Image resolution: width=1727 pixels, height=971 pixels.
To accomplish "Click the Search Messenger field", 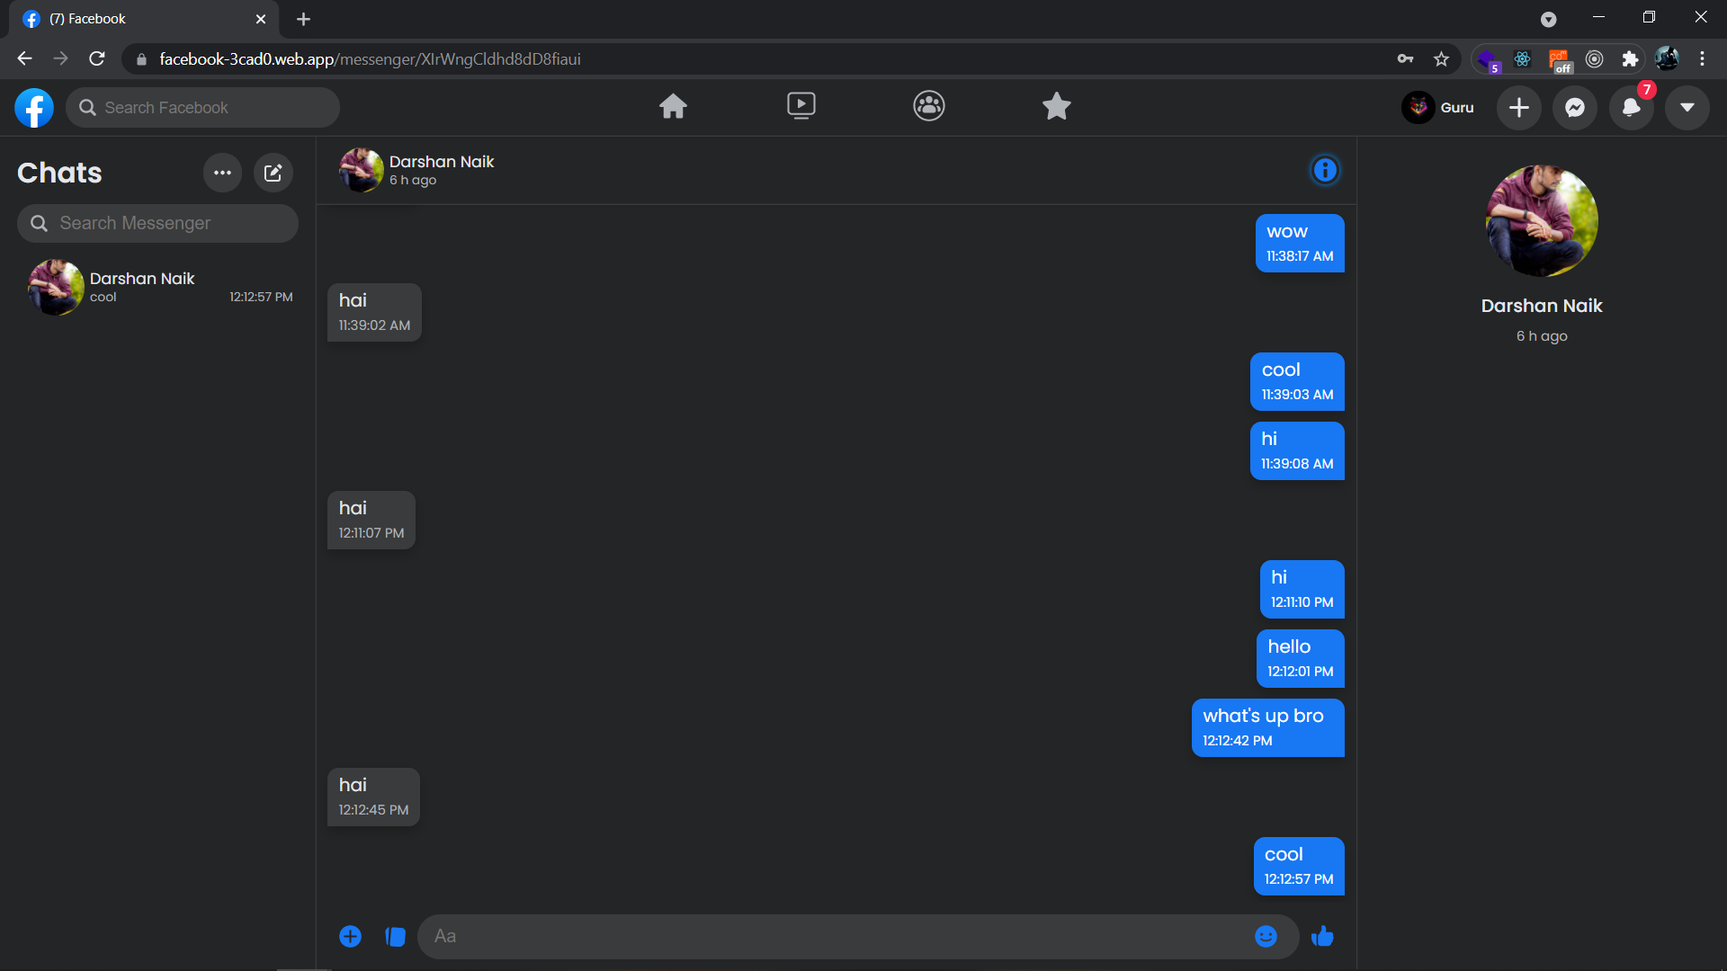I will click(157, 223).
